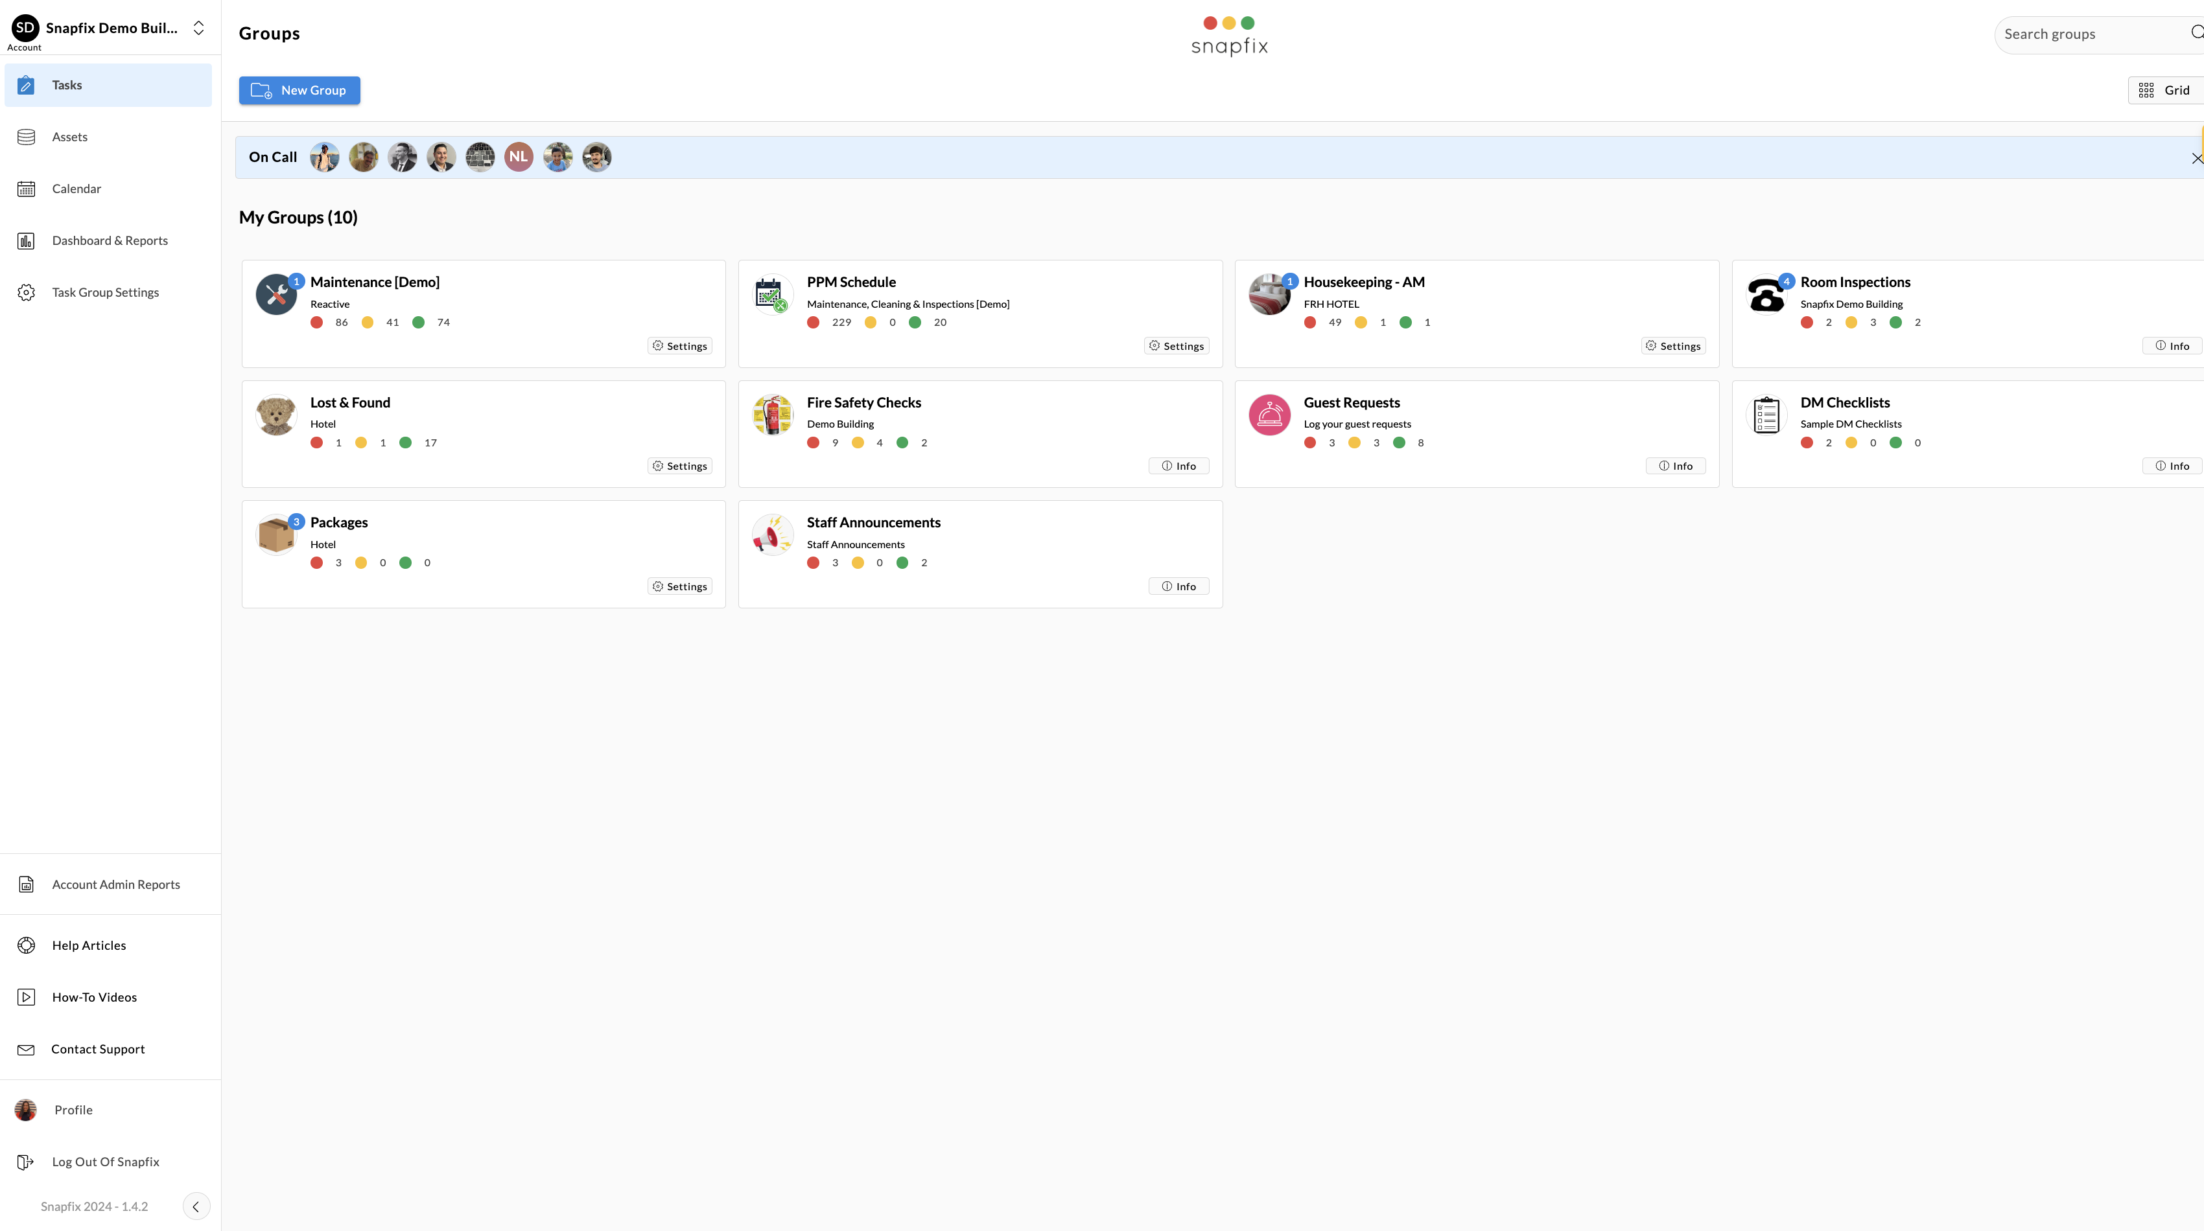Click the Guest Requests bell icon
This screenshot has width=2204, height=1231.
point(1269,415)
